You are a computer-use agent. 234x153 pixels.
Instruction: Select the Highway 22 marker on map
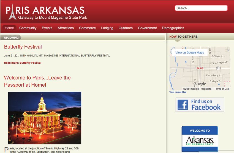(218, 68)
